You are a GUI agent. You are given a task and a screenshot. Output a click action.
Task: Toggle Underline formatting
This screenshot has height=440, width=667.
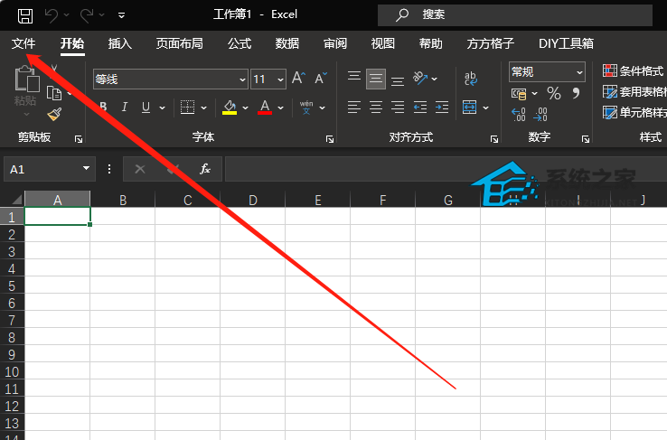point(146,108)
